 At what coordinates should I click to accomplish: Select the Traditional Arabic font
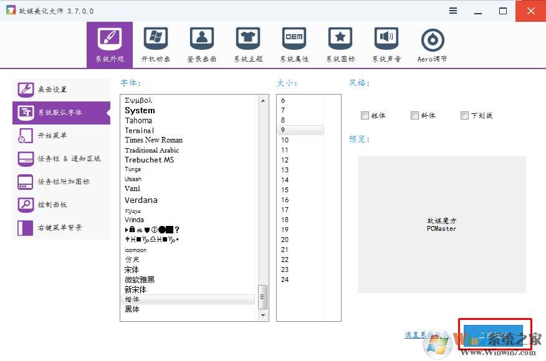[152, 150]
